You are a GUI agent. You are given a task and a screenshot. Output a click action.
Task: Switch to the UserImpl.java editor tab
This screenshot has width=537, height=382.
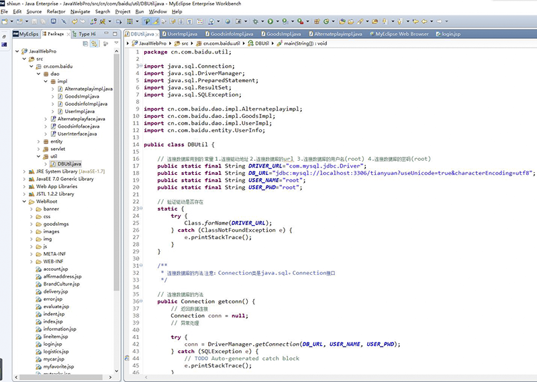181,34
